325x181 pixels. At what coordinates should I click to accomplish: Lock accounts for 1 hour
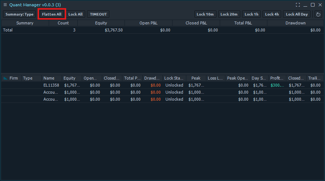coord(251,14)
